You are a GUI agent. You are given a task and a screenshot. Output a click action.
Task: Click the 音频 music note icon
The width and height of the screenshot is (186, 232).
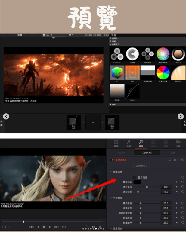tap(129, 142)
